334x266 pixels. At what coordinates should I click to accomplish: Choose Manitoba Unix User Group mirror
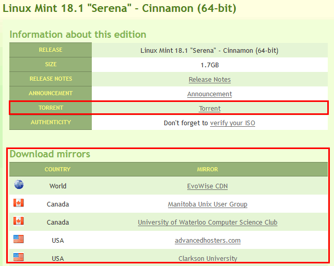pyautogui.click(x=207, y=204)
